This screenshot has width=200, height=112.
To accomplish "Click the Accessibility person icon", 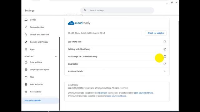I will [26, 92].
